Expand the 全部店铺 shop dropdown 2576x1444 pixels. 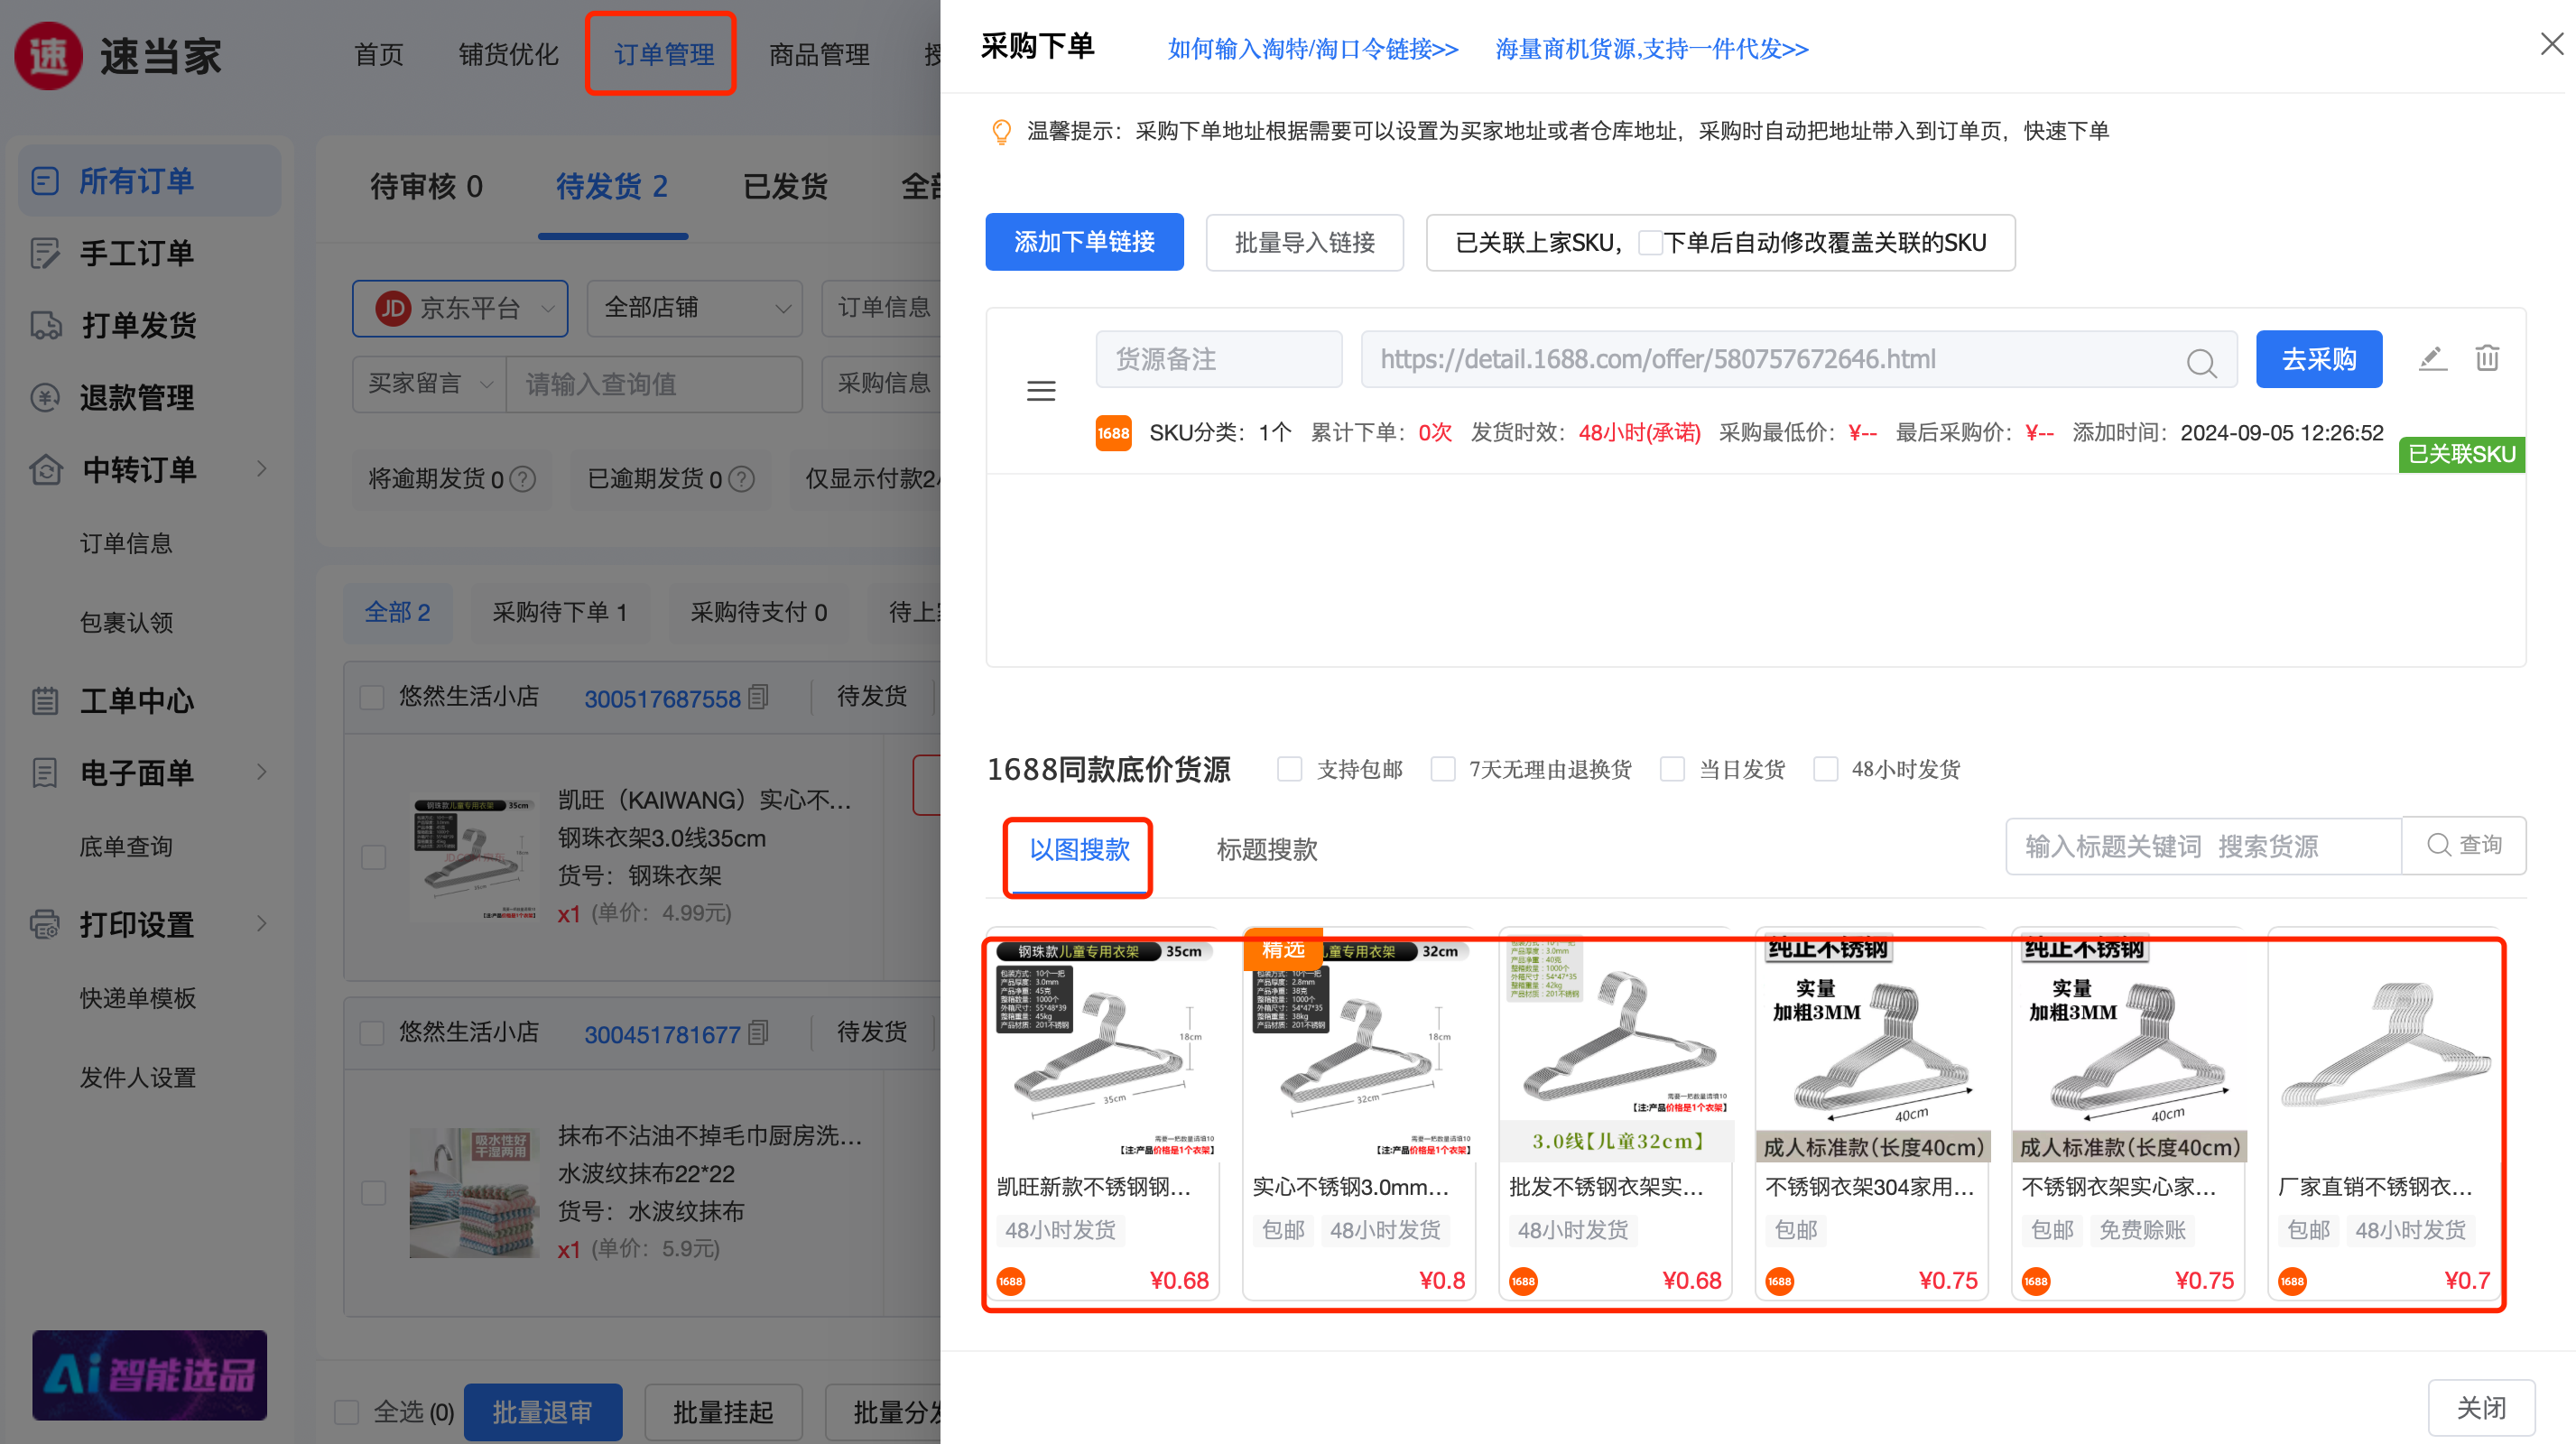point(695,308)
